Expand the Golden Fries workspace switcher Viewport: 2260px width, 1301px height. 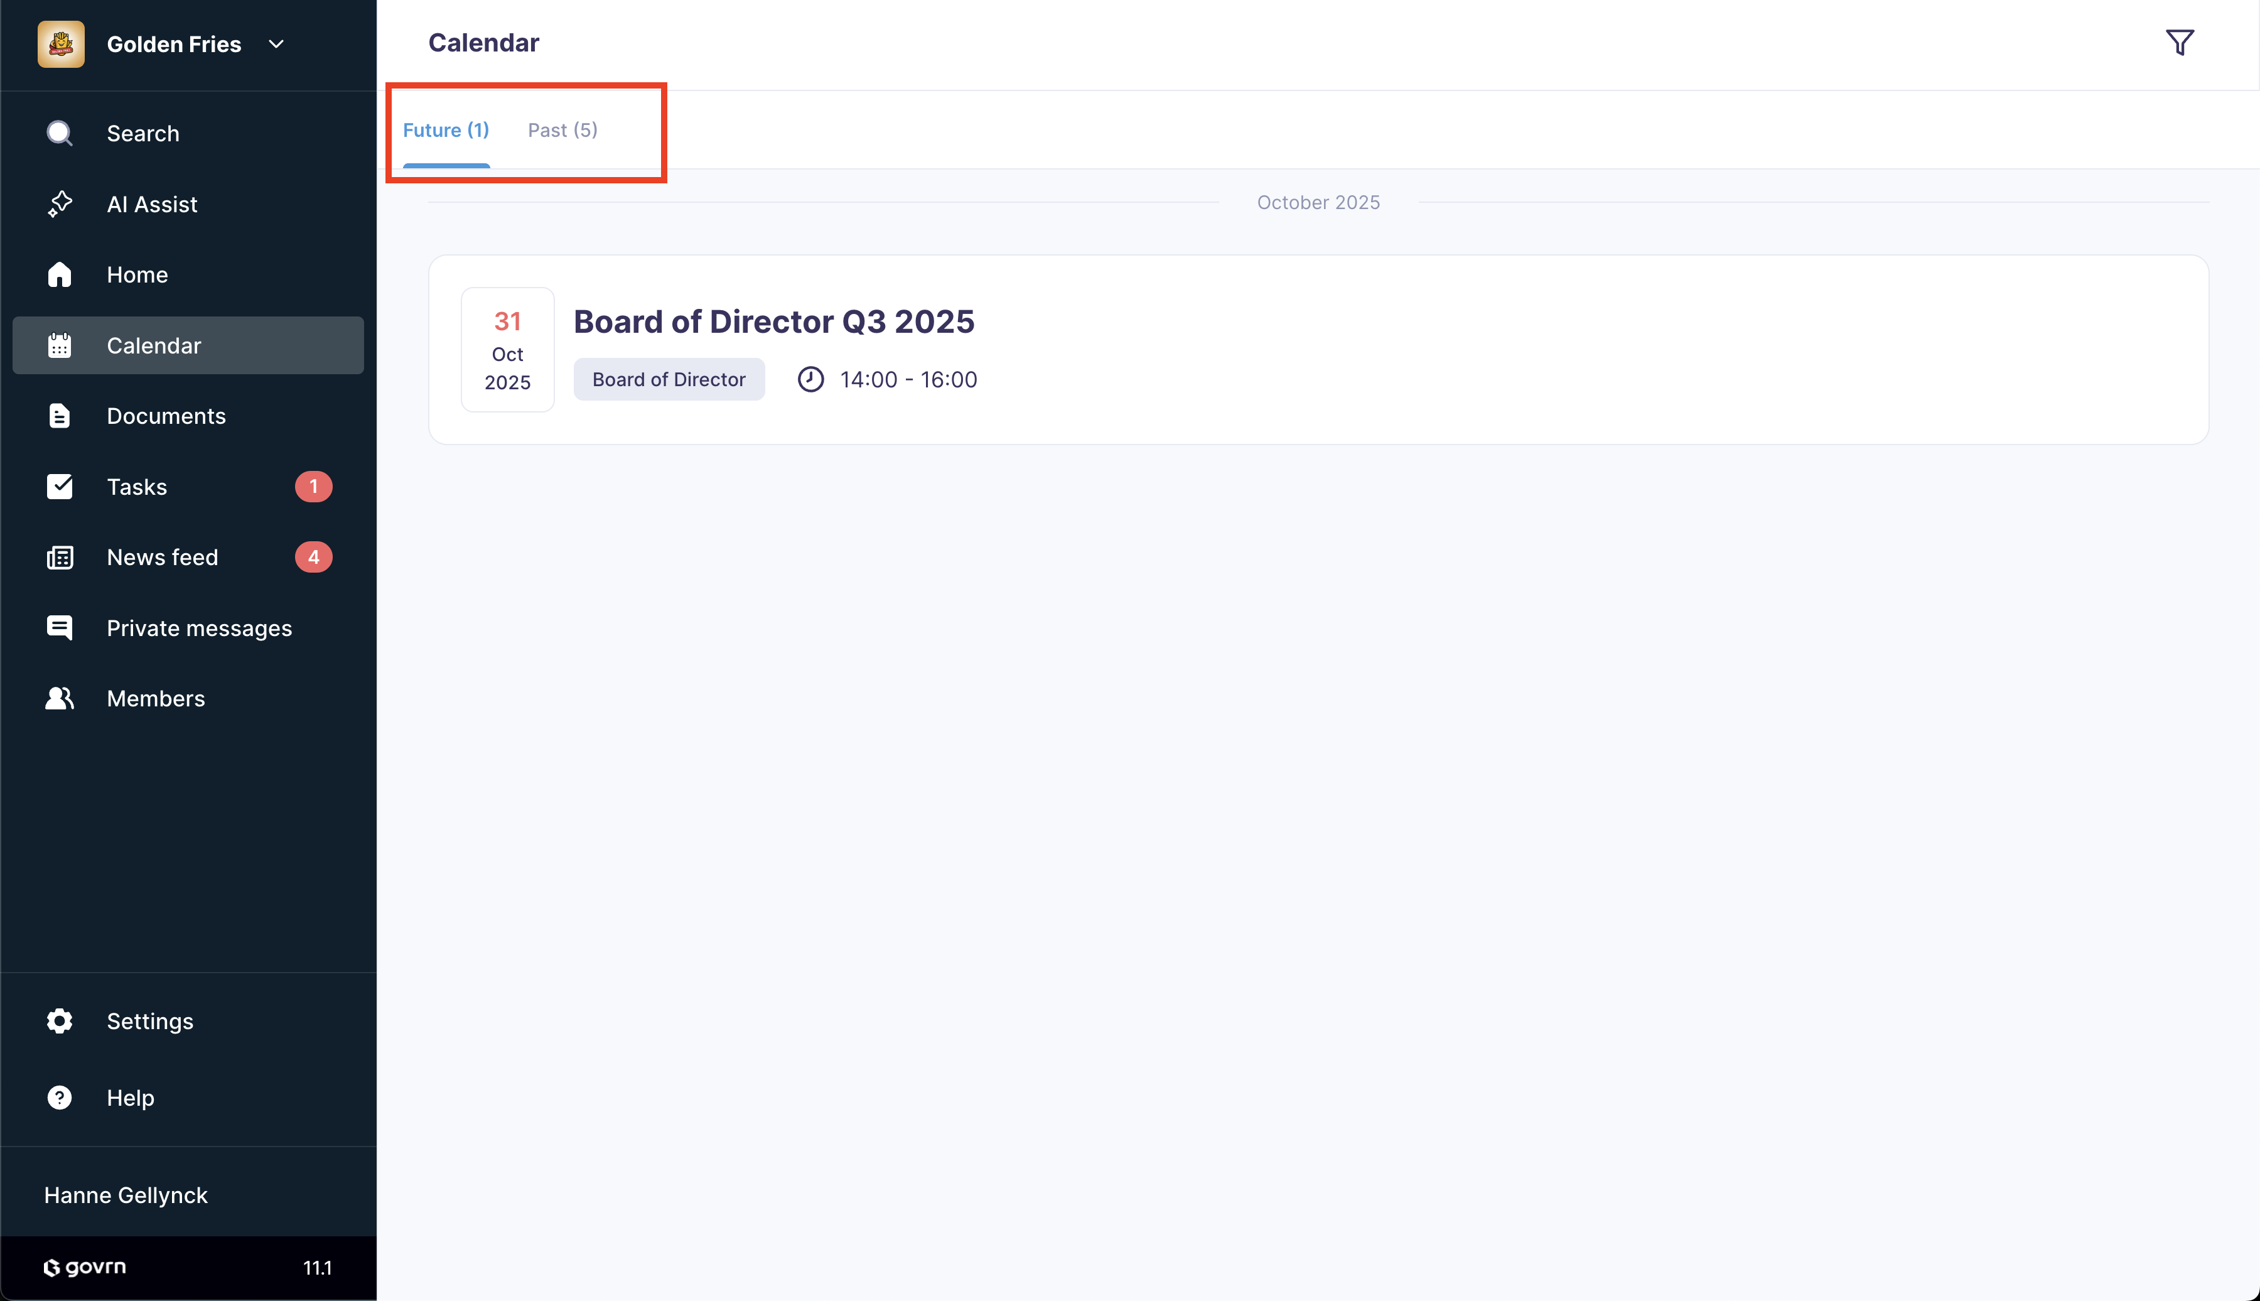coord(275,44)
